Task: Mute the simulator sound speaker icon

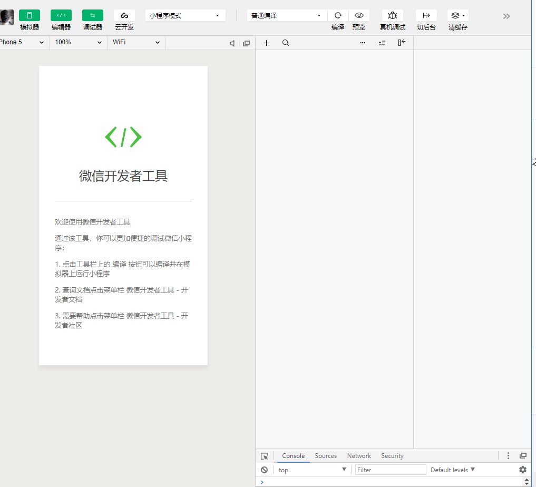Action: (x=232, y=43)
